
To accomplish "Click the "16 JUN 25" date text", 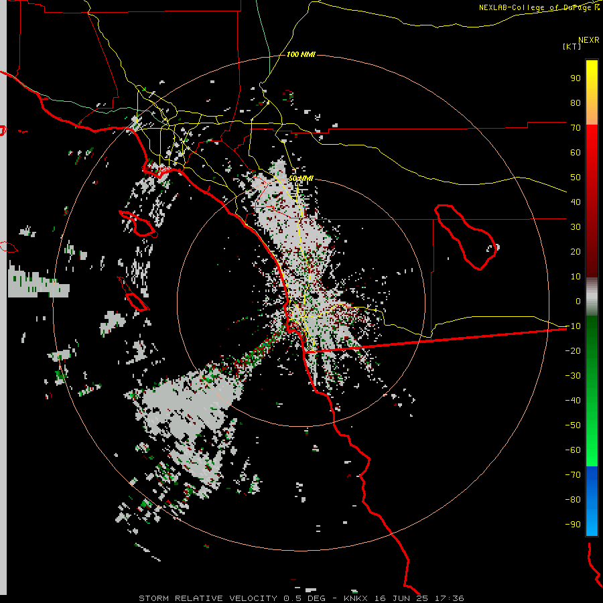I will click(x=401, y=598).
